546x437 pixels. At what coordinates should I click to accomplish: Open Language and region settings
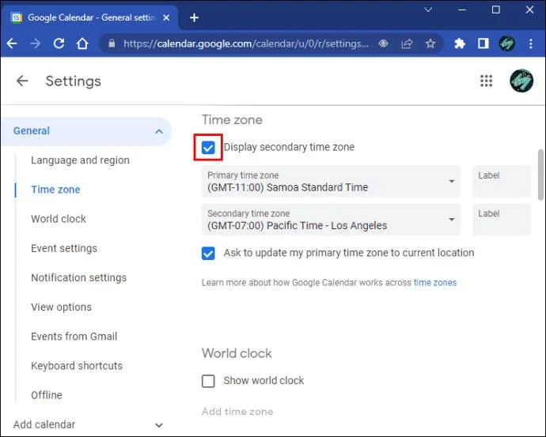coord(80,160)
